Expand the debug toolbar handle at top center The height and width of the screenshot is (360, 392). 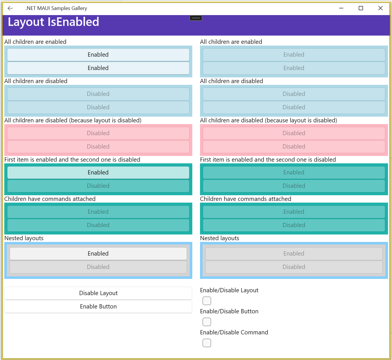196,18
